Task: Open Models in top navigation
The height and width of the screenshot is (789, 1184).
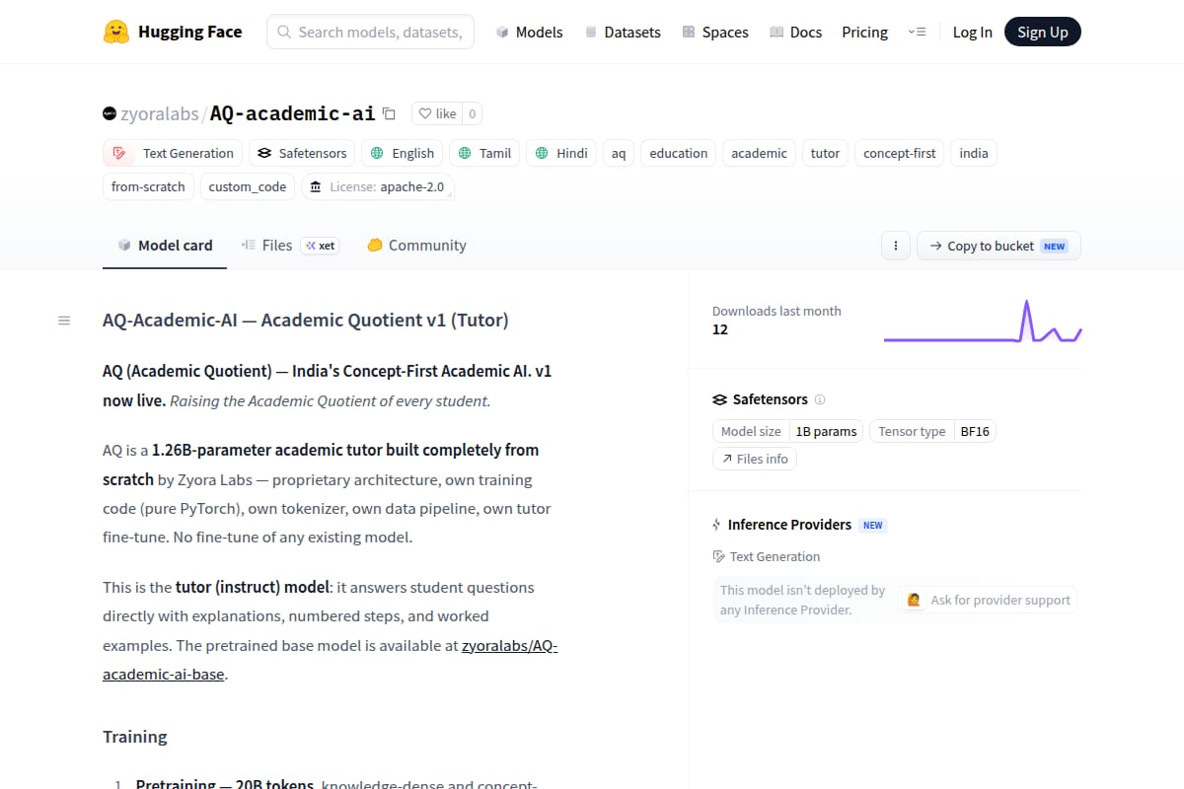Action: coord(529,33)
